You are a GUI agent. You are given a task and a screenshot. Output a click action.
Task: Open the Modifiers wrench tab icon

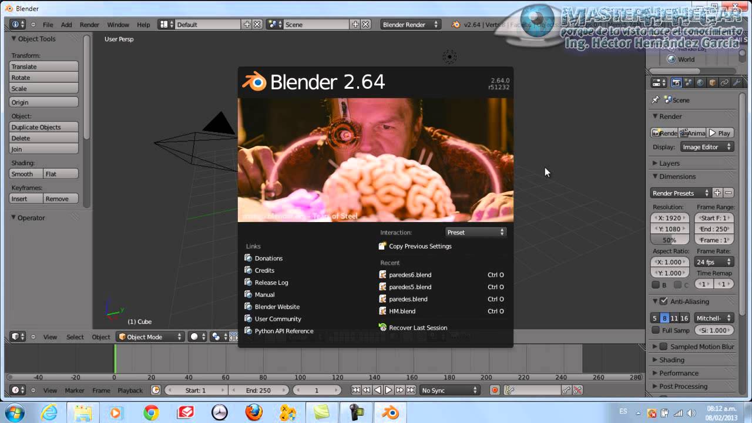click(x=737, y=83)
